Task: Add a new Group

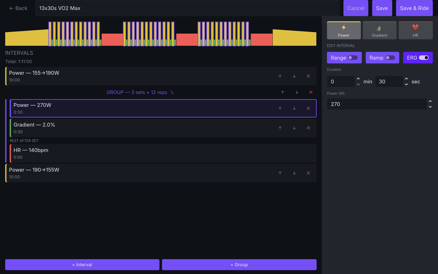Action: pos(239,265)
